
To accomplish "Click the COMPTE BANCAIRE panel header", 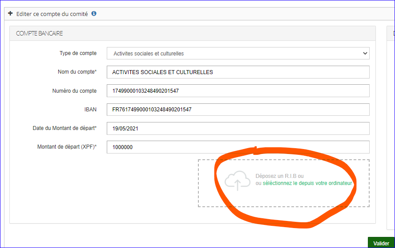I will [40, 33].
